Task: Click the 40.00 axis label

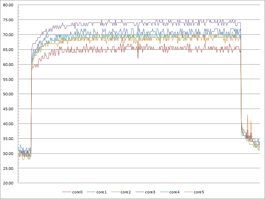Action: point(8,124)
